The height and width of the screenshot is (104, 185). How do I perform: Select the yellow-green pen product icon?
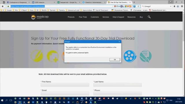pos(37,56)
